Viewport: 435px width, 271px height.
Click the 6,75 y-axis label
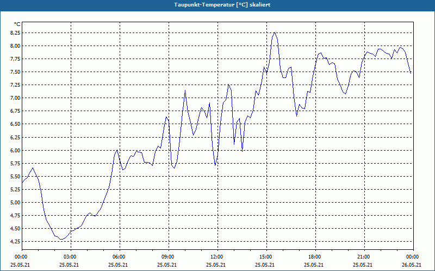click(x=15, y=111)
